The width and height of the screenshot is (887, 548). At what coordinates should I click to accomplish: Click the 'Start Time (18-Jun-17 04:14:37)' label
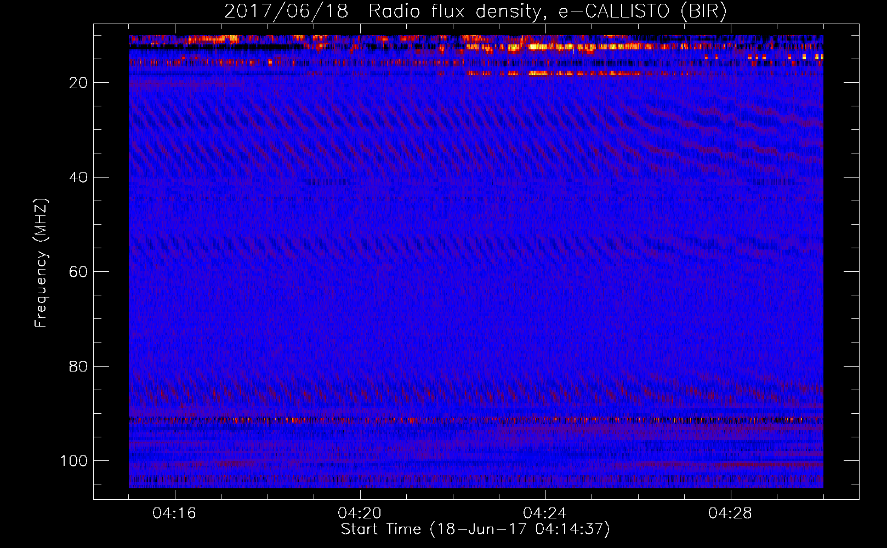pyautogui.click(x=475, y=529)
